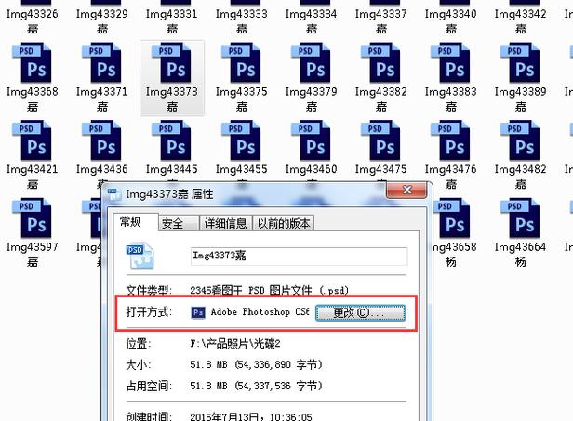Viewport: 573px width, 421px height.
Task: Click the Adobe Photoshop CS6 program name text
Action: pyautogui.click(x=260, y=312)
